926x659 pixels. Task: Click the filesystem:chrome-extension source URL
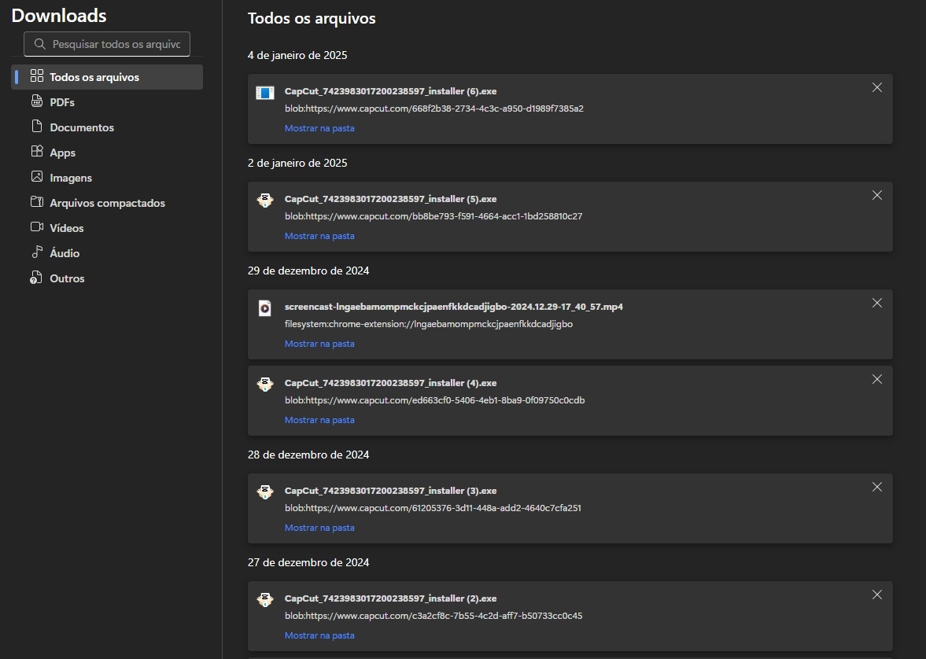[429, 324]
